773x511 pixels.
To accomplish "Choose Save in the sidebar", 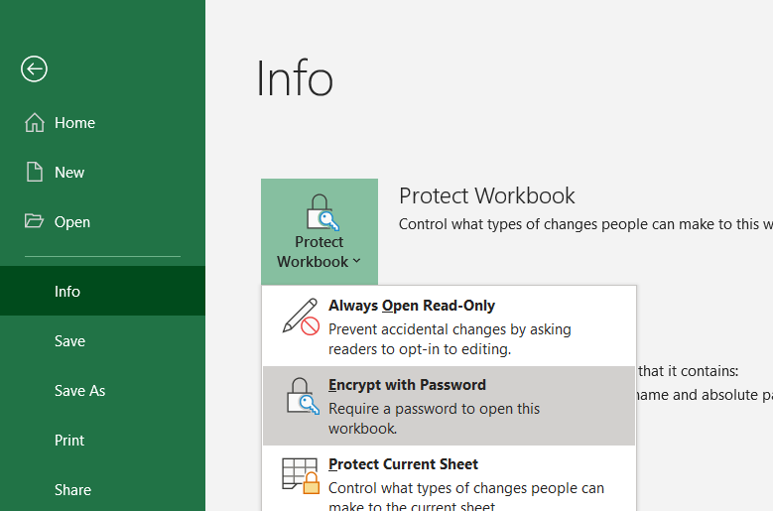I will click(x=102, y=340).
